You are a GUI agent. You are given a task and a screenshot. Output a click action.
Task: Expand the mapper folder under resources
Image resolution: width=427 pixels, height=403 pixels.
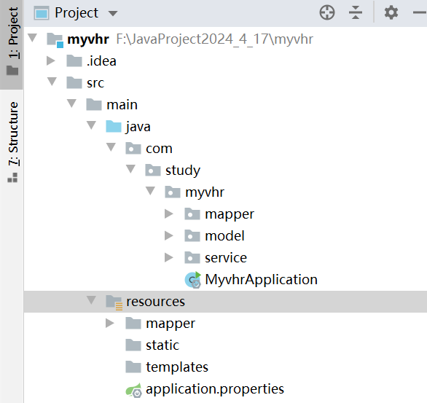pyautogui.click(x=109, y=324)
